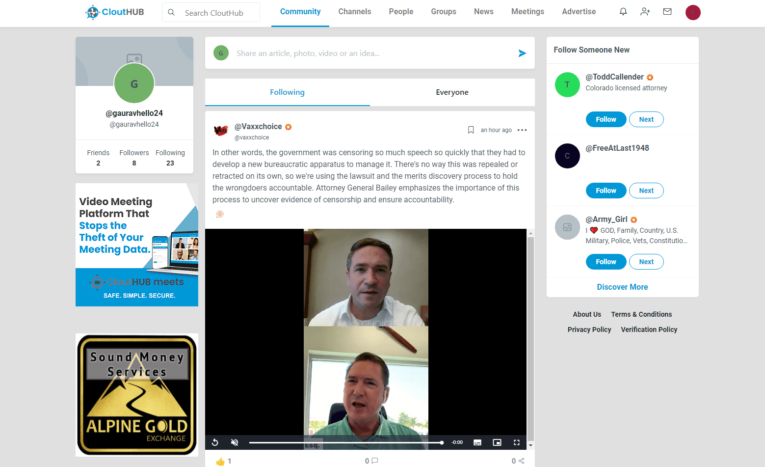765x467 pixels.
Task: Unmute the video player
Action: coord(235,442)
